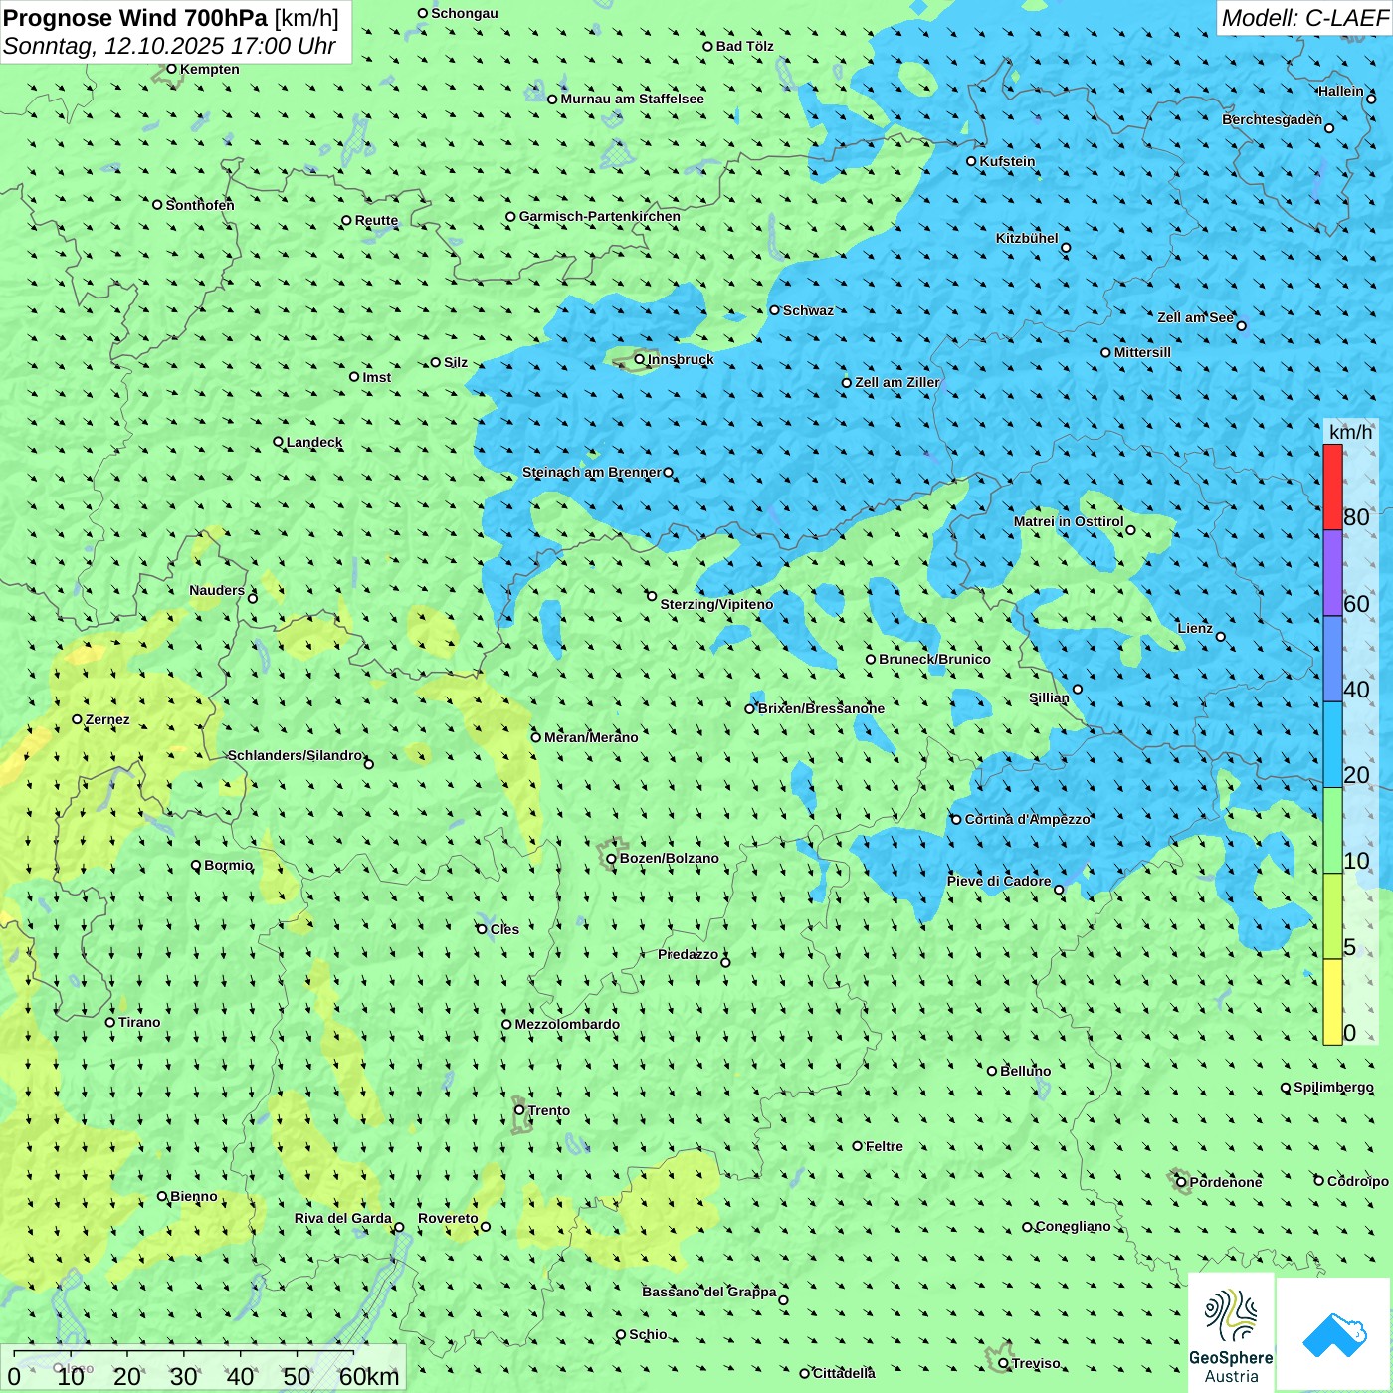Click the 'Garmisch-Partenkirchen' label
This screenshot has width=1393, height=1393.
click(600, 216)
